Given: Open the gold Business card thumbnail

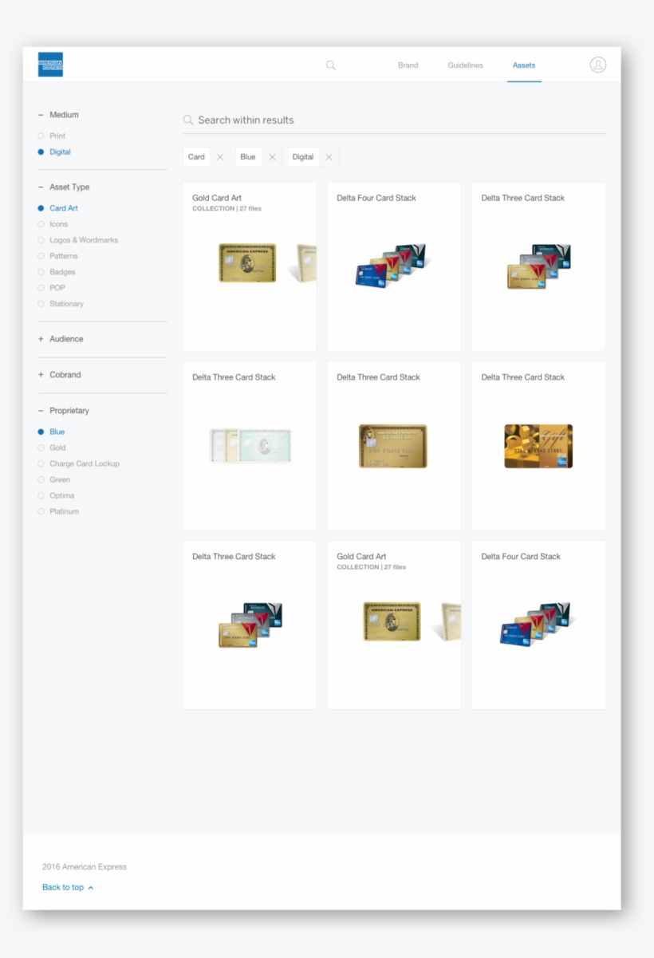Looking at the screenshot, I should coord(394,446).
